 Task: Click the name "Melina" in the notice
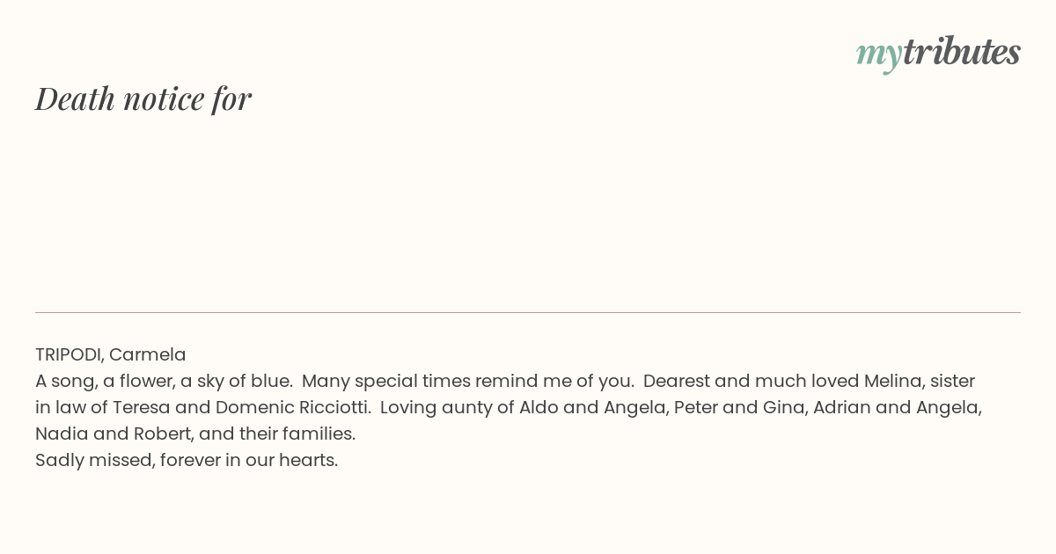click(893, 381)
